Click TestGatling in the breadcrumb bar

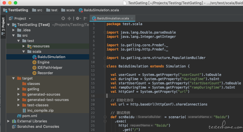[x=16, y=10]
